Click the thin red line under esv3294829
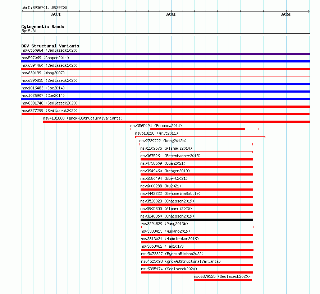The height and width of the screenshot is (294, 320). pyautogui.click(x=197, y=227)
